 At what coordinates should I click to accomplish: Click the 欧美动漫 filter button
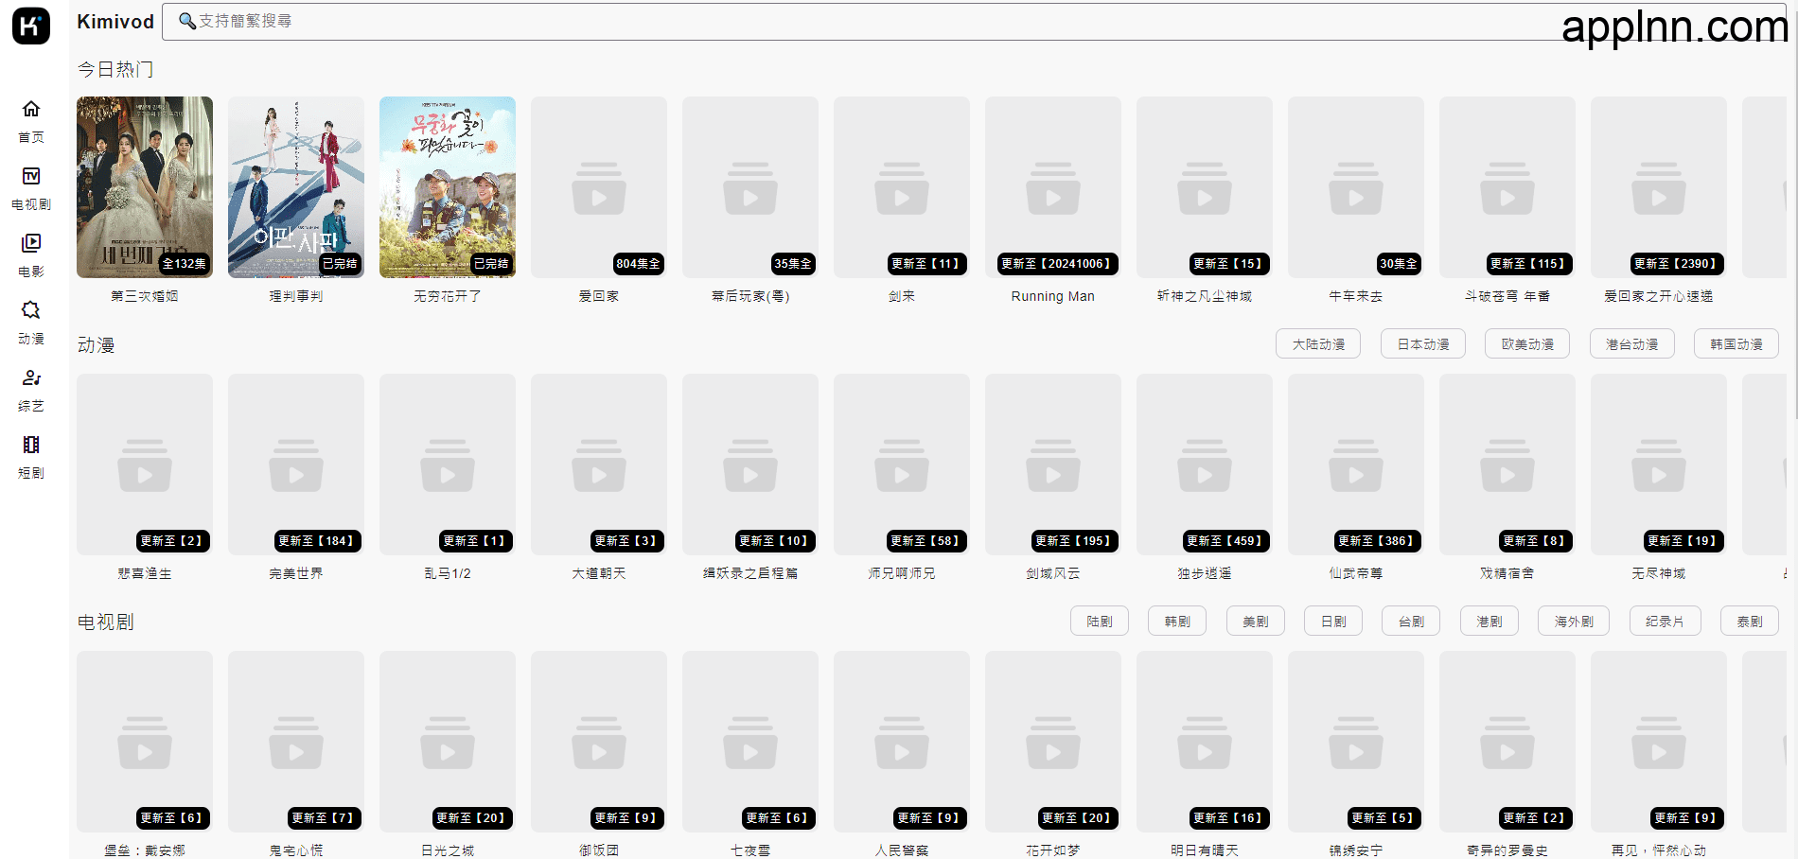[1527, 344]
